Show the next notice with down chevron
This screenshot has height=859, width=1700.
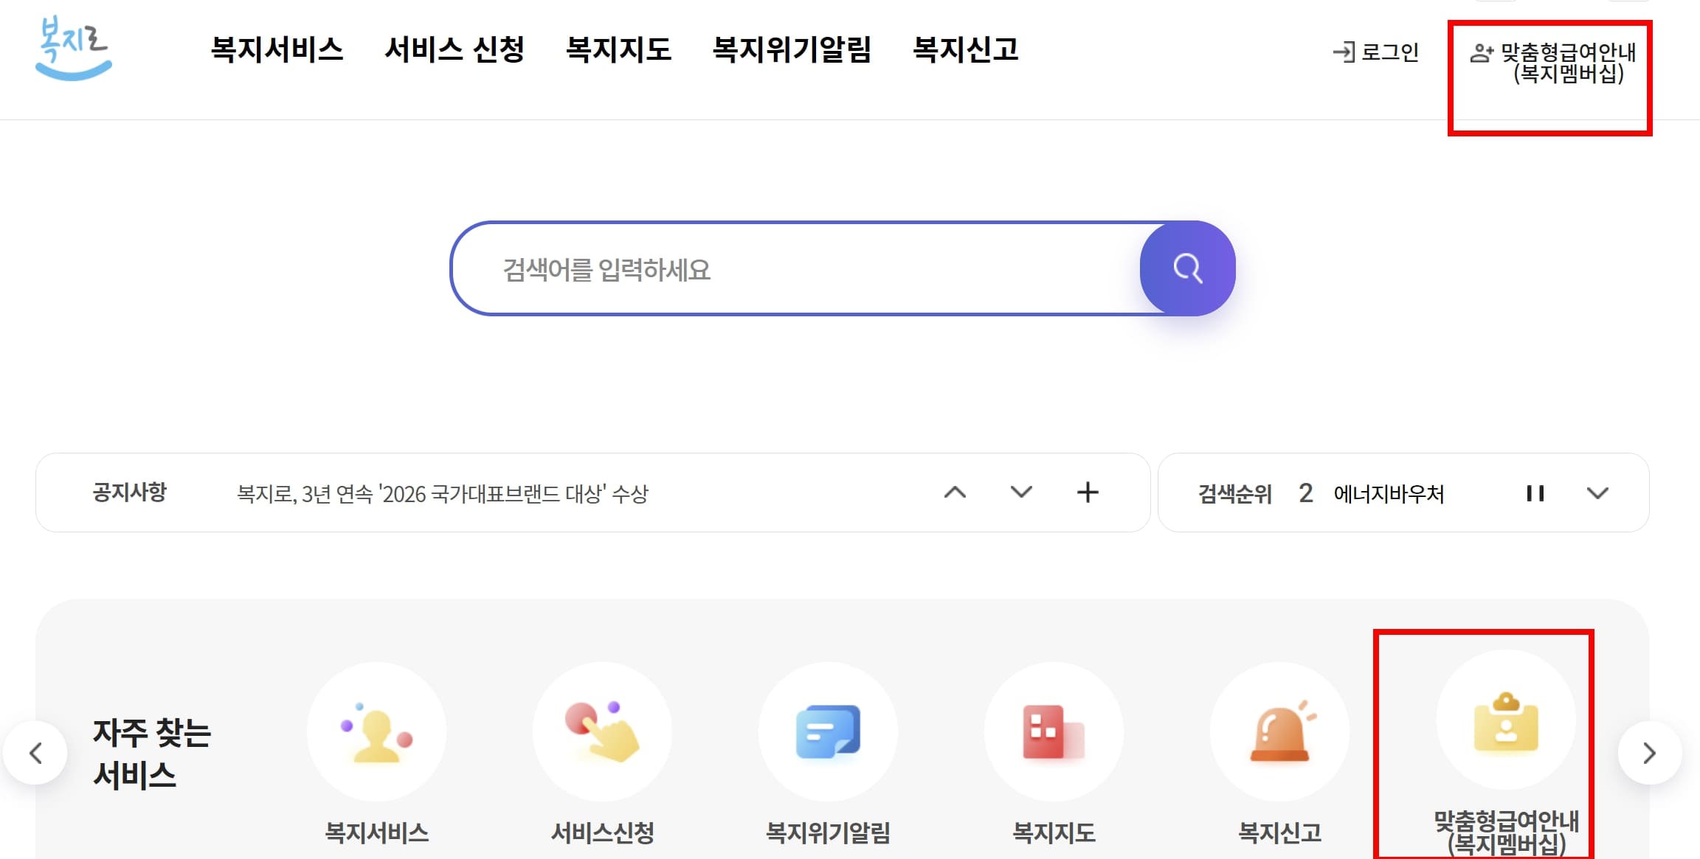point(1021,492)
